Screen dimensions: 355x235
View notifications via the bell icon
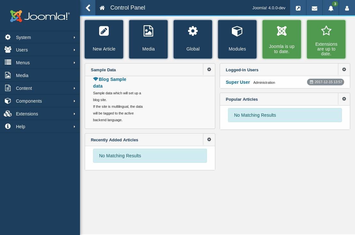331,8
